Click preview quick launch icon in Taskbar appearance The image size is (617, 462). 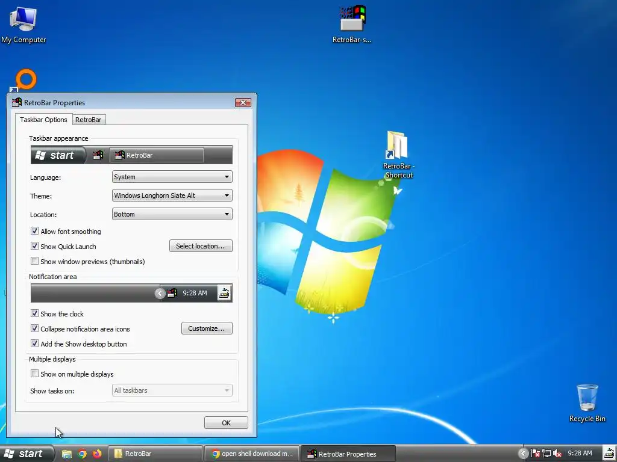[x=98, y=155]
